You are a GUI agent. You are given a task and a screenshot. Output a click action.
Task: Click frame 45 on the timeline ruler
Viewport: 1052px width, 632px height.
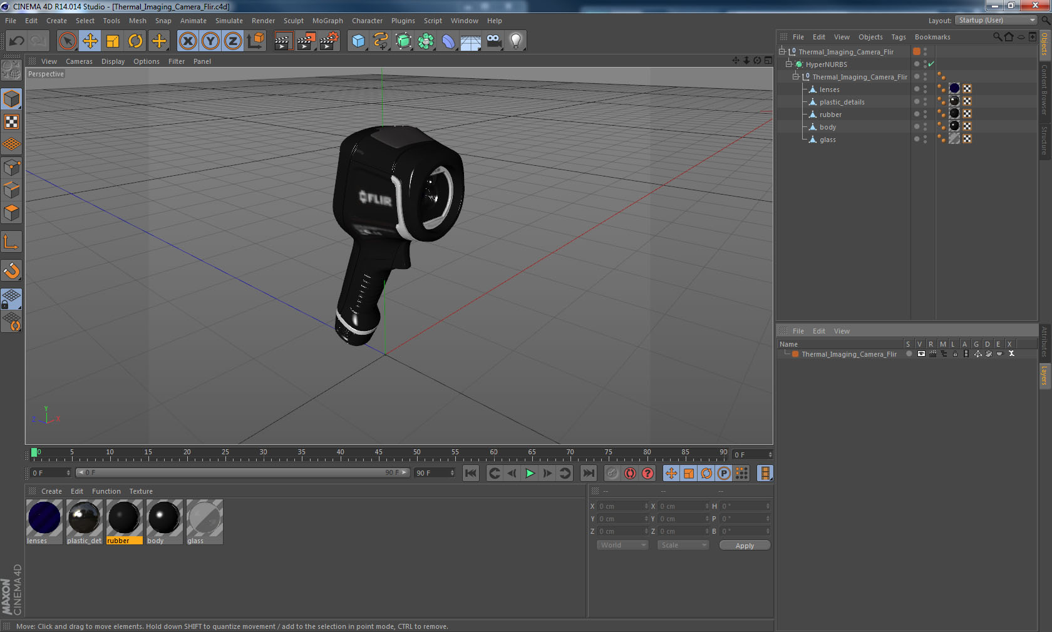point(378,453)
